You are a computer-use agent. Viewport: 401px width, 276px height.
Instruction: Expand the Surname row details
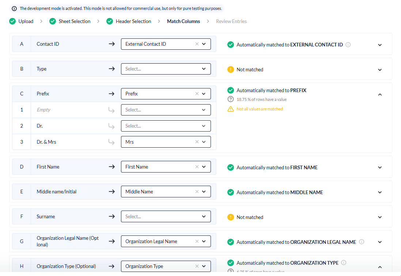click(x=380, y=217)
